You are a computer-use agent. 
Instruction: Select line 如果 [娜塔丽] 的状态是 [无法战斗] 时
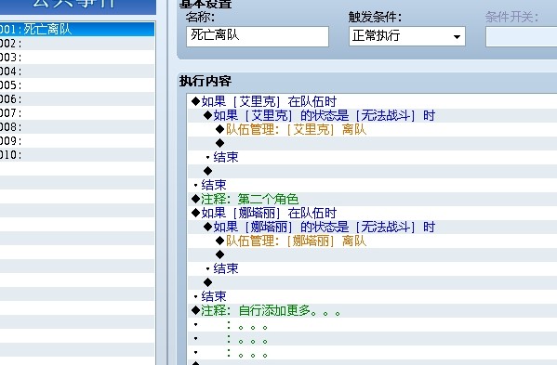click(372, 227)
